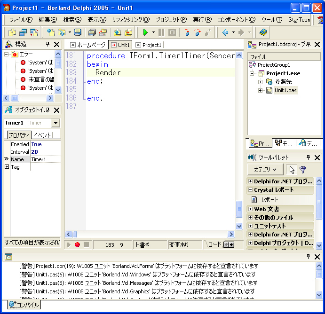Click the Toggle Form/Unit toolbar icon
This screenshot has height=314, width=325.
(x=34, y=32)
